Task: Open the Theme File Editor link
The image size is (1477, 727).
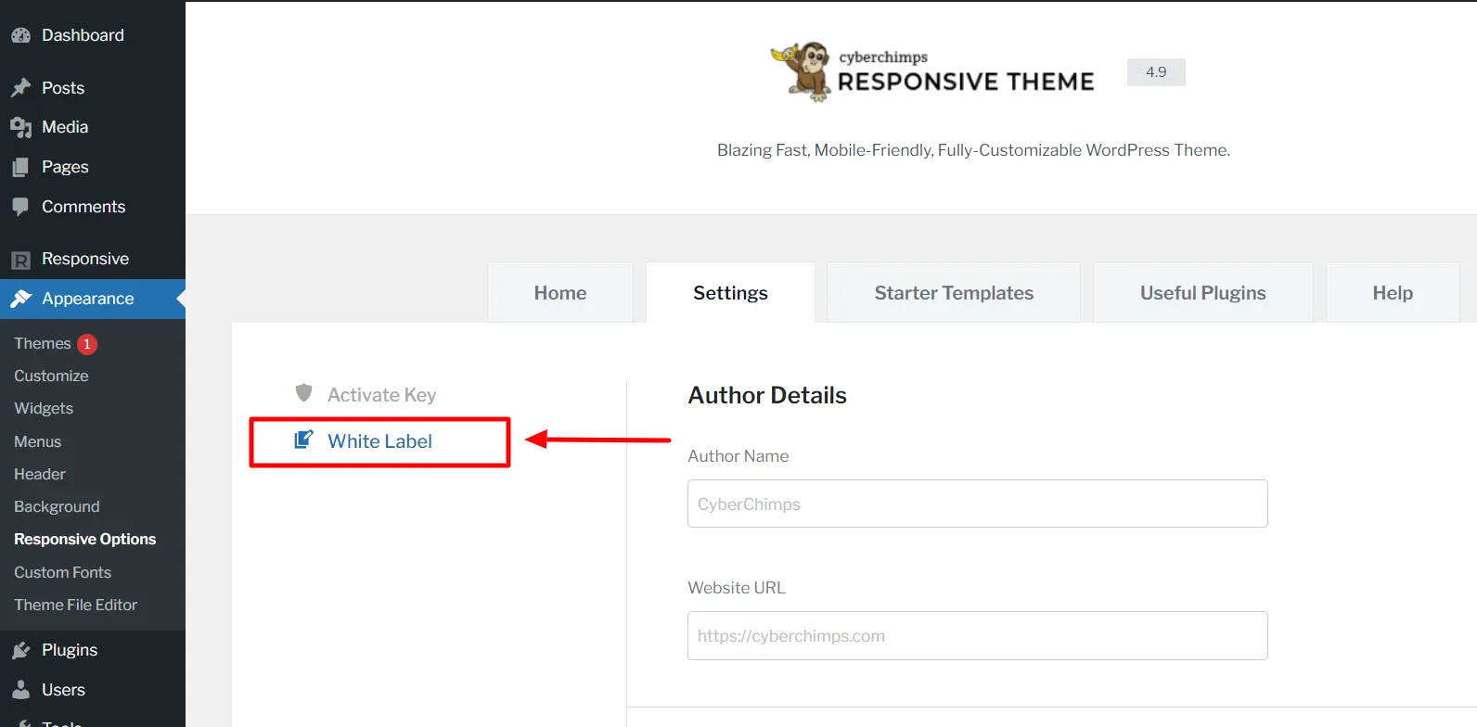Action: (x=75, y=605)
